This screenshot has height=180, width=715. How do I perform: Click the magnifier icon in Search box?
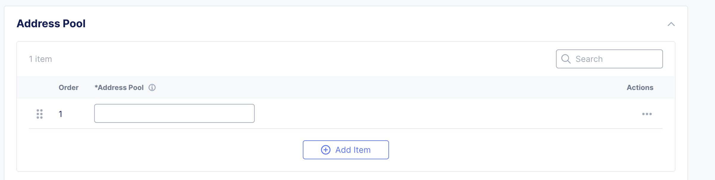[566, 59]
